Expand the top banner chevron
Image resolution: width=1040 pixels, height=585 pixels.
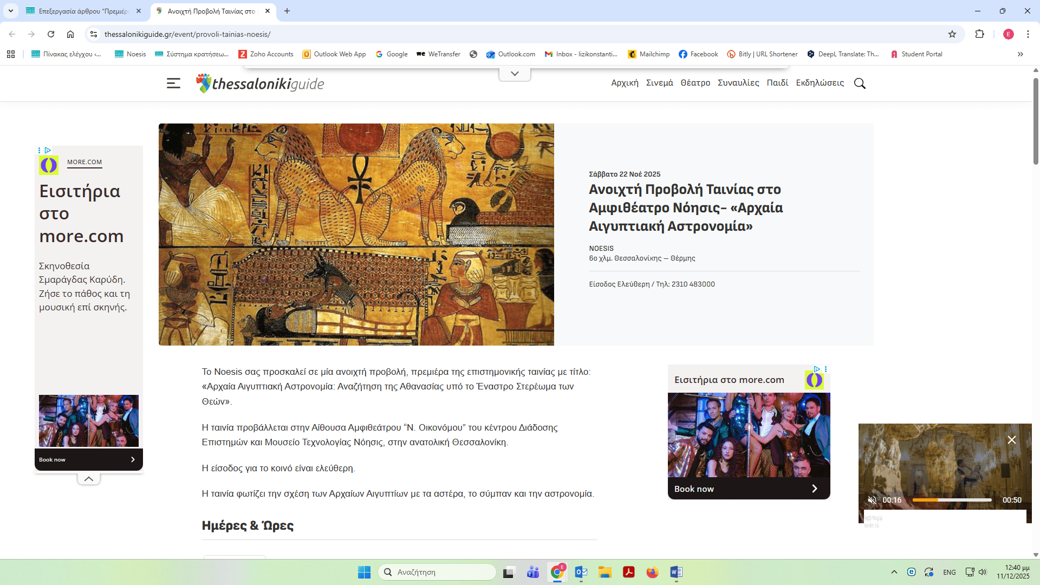515,74
